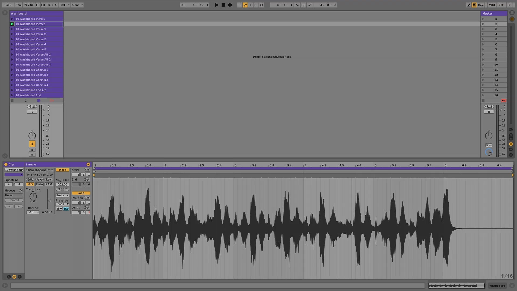Launch clip 10 Washboard Verse 3
The image size is (517, 291).
[12, 39]
